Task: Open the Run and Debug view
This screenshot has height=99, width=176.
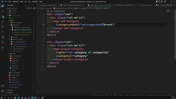Action: (x=2, y=21)
